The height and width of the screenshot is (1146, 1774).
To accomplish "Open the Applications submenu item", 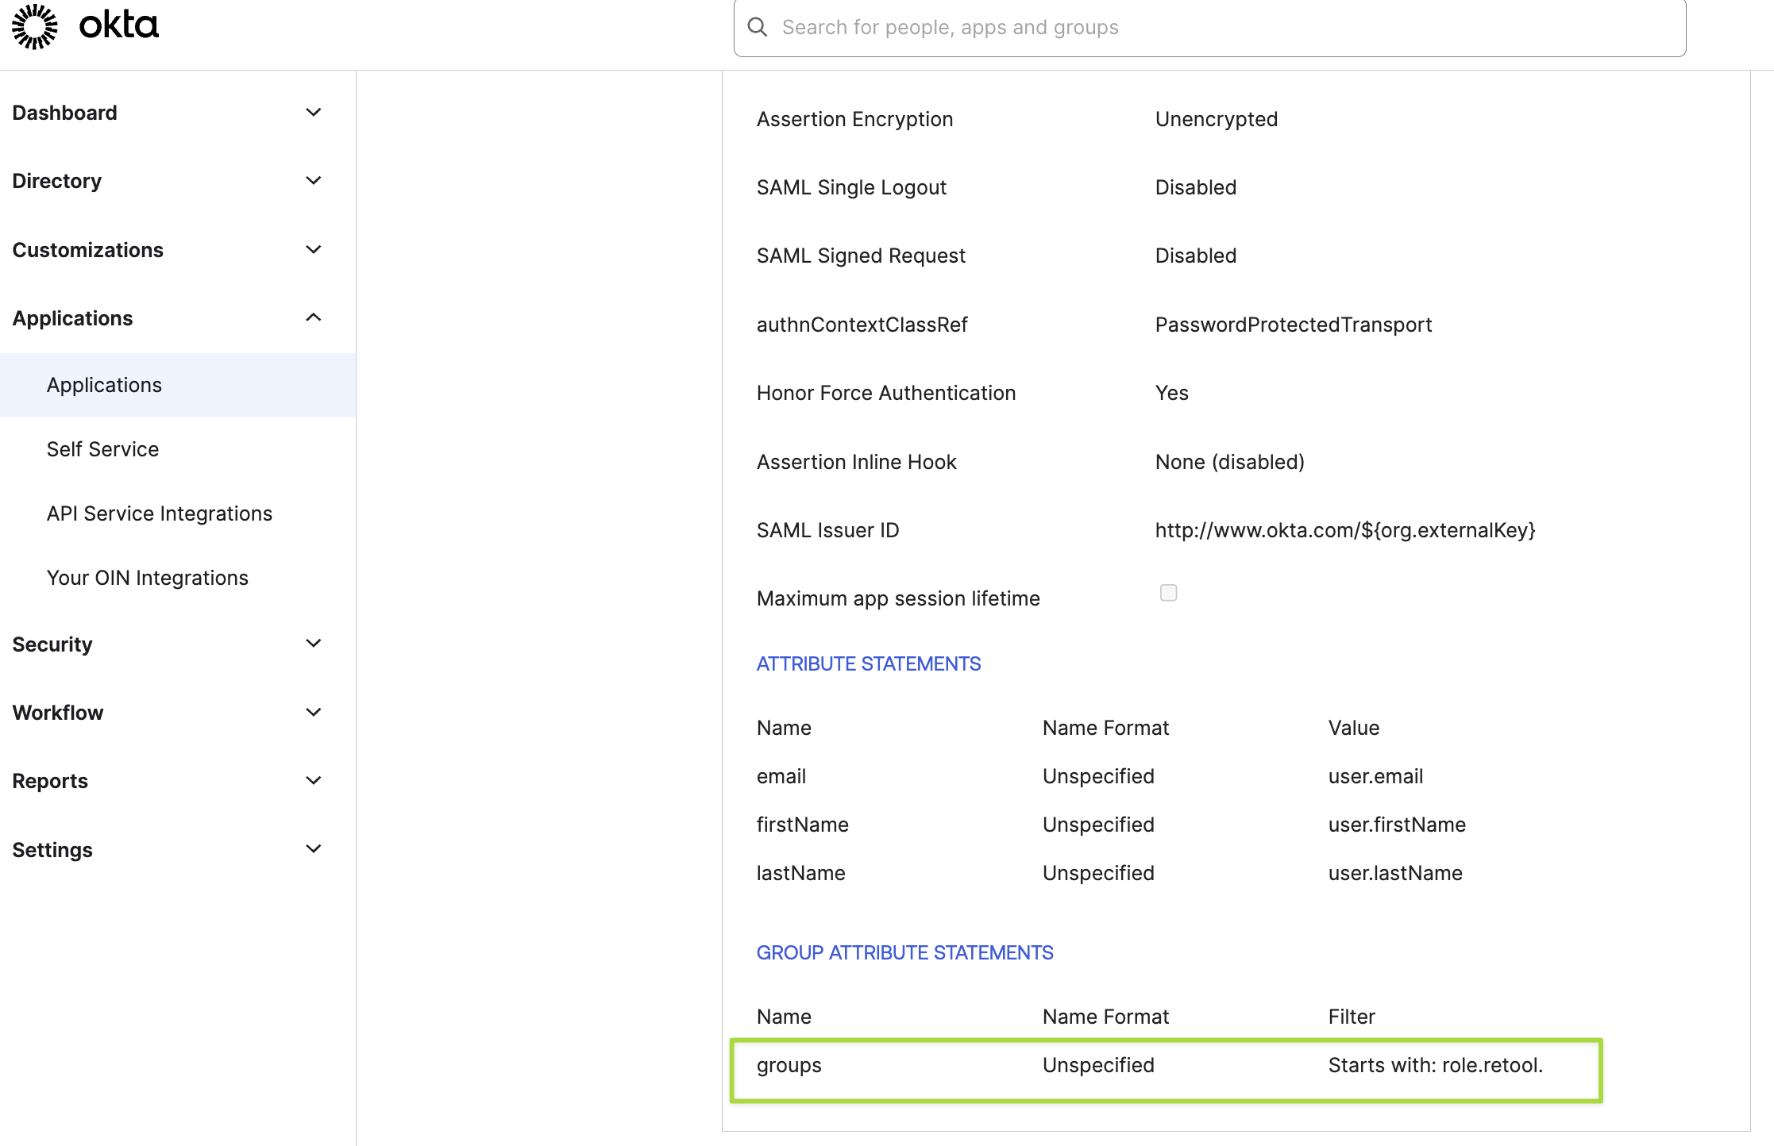I will pos(104,385).
